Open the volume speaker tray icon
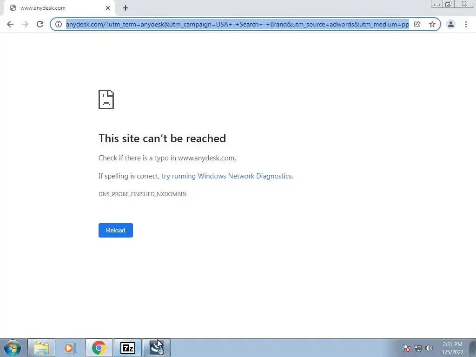476x357 pixels. pyautogui.click(x=429, y=348)
